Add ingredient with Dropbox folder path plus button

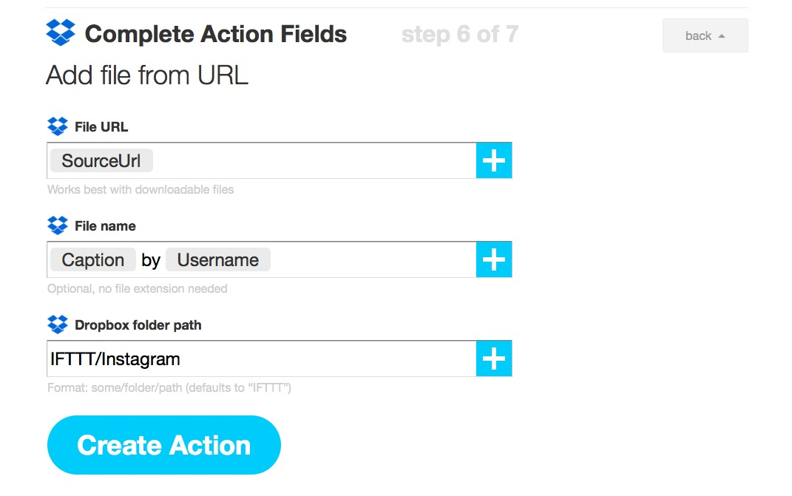[494, 359]
